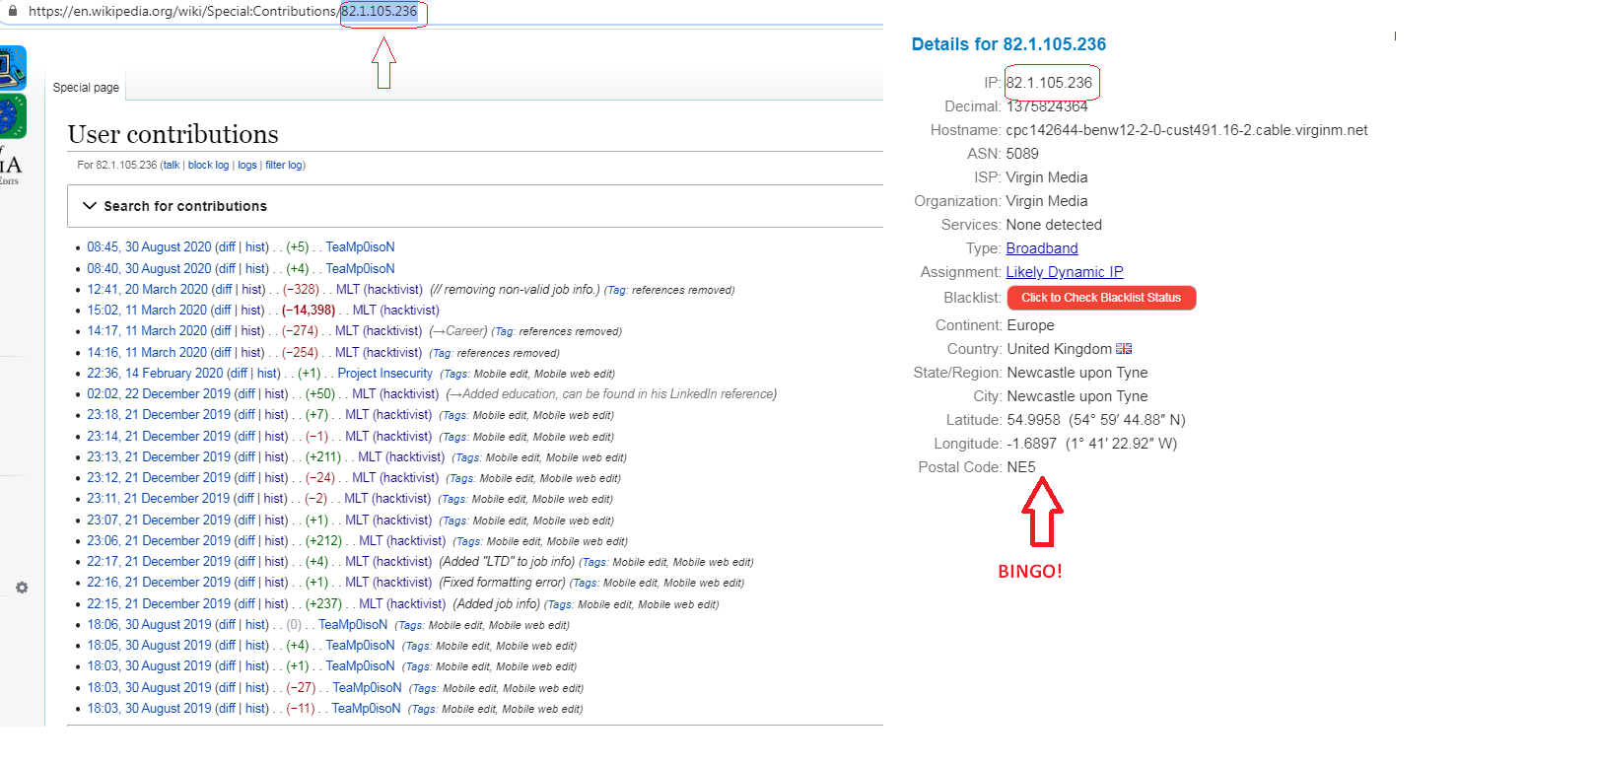Open TeaMp0isoN from the 18:06, 30 August 2019 edit
1597x765 pixels.
[x=353, y=625]
